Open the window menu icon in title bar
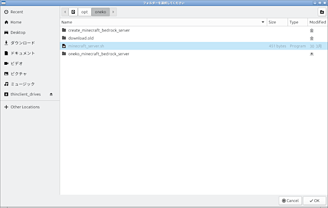Viewport: 328px width, 208px height. coord(3,3)
